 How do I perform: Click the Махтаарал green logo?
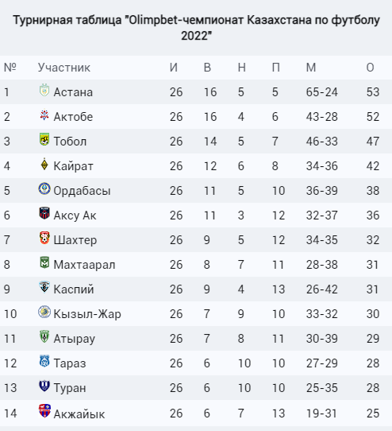44,262
